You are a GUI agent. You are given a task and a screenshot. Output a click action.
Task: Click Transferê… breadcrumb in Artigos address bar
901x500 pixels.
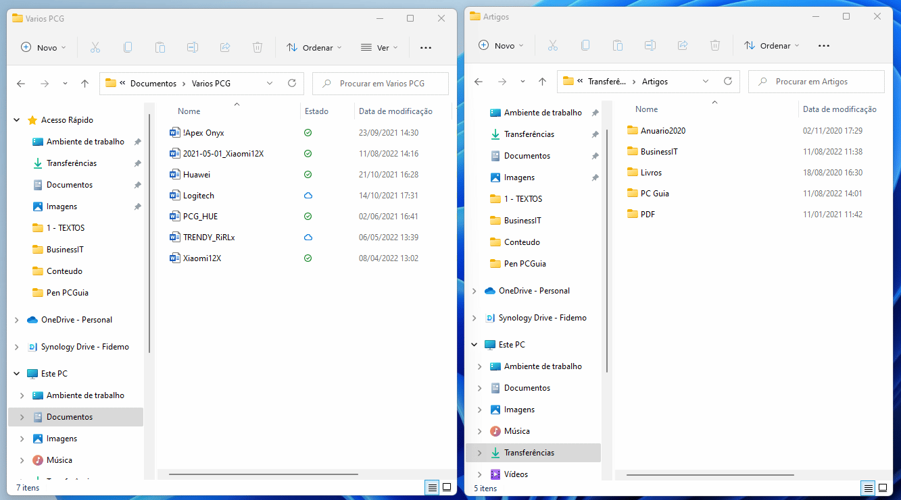pos(606,82)
